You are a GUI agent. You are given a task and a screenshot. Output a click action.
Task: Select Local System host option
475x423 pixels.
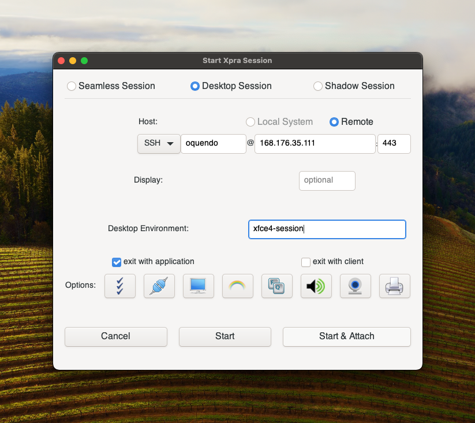click(250, 122)
